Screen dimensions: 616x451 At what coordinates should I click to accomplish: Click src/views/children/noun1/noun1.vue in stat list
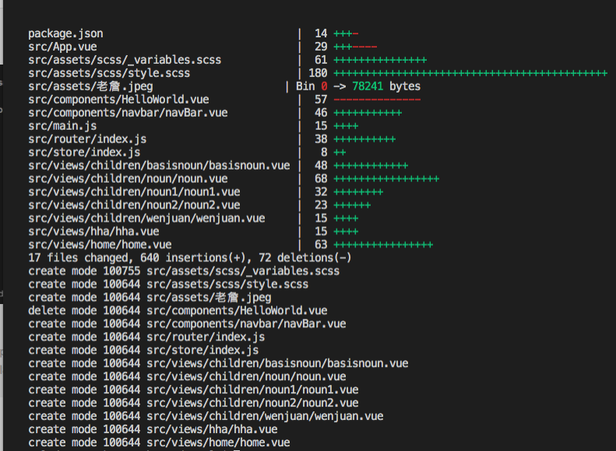pos(134,192)
